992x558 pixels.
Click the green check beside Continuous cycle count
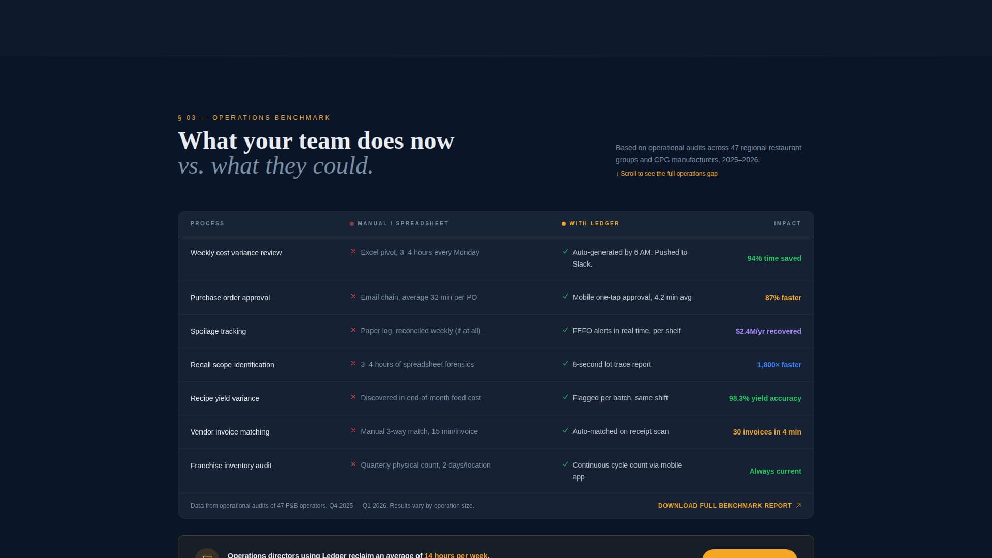(x=565, y=464)
